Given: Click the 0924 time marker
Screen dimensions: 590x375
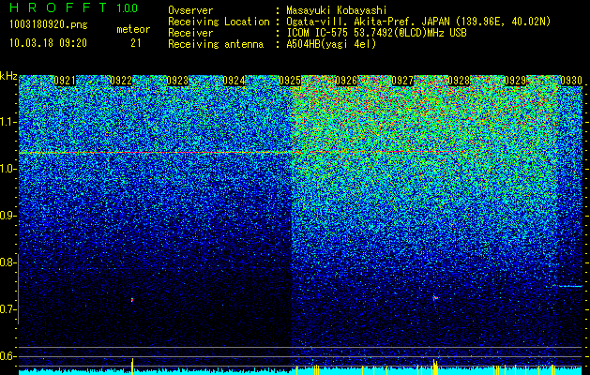Looking at the screenshot, I should click(234, 81).
